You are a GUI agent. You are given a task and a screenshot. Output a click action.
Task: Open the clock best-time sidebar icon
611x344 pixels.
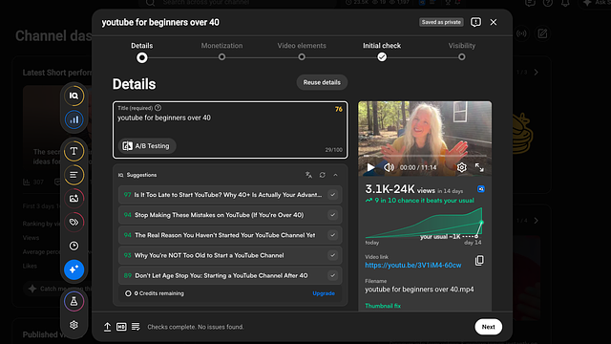click(x=74, y=246)
